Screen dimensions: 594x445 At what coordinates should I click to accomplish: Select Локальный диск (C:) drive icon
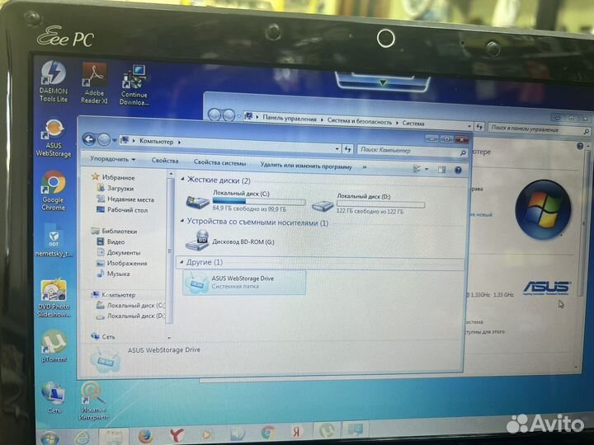pos(198,202)
